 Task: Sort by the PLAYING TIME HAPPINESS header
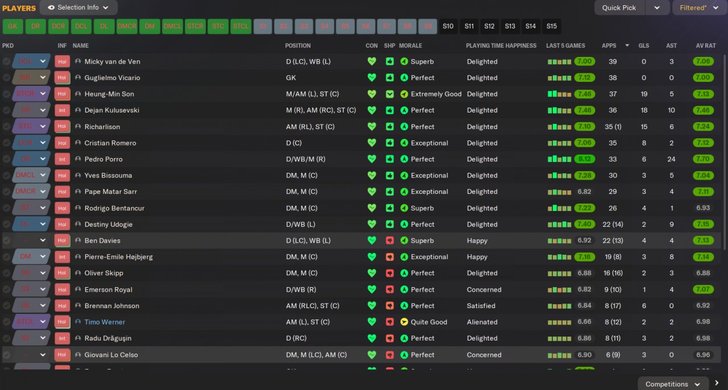501,45
